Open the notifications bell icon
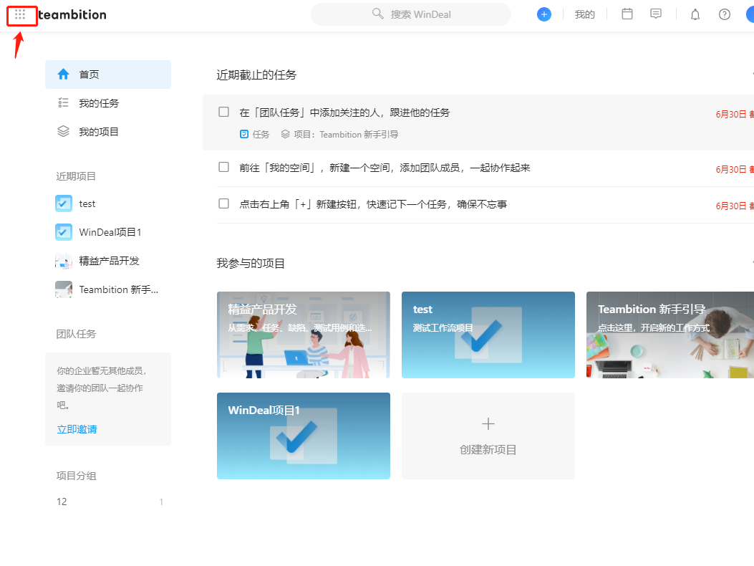The width and height of the screenshot is (754, 566). (x=695, y=14)
